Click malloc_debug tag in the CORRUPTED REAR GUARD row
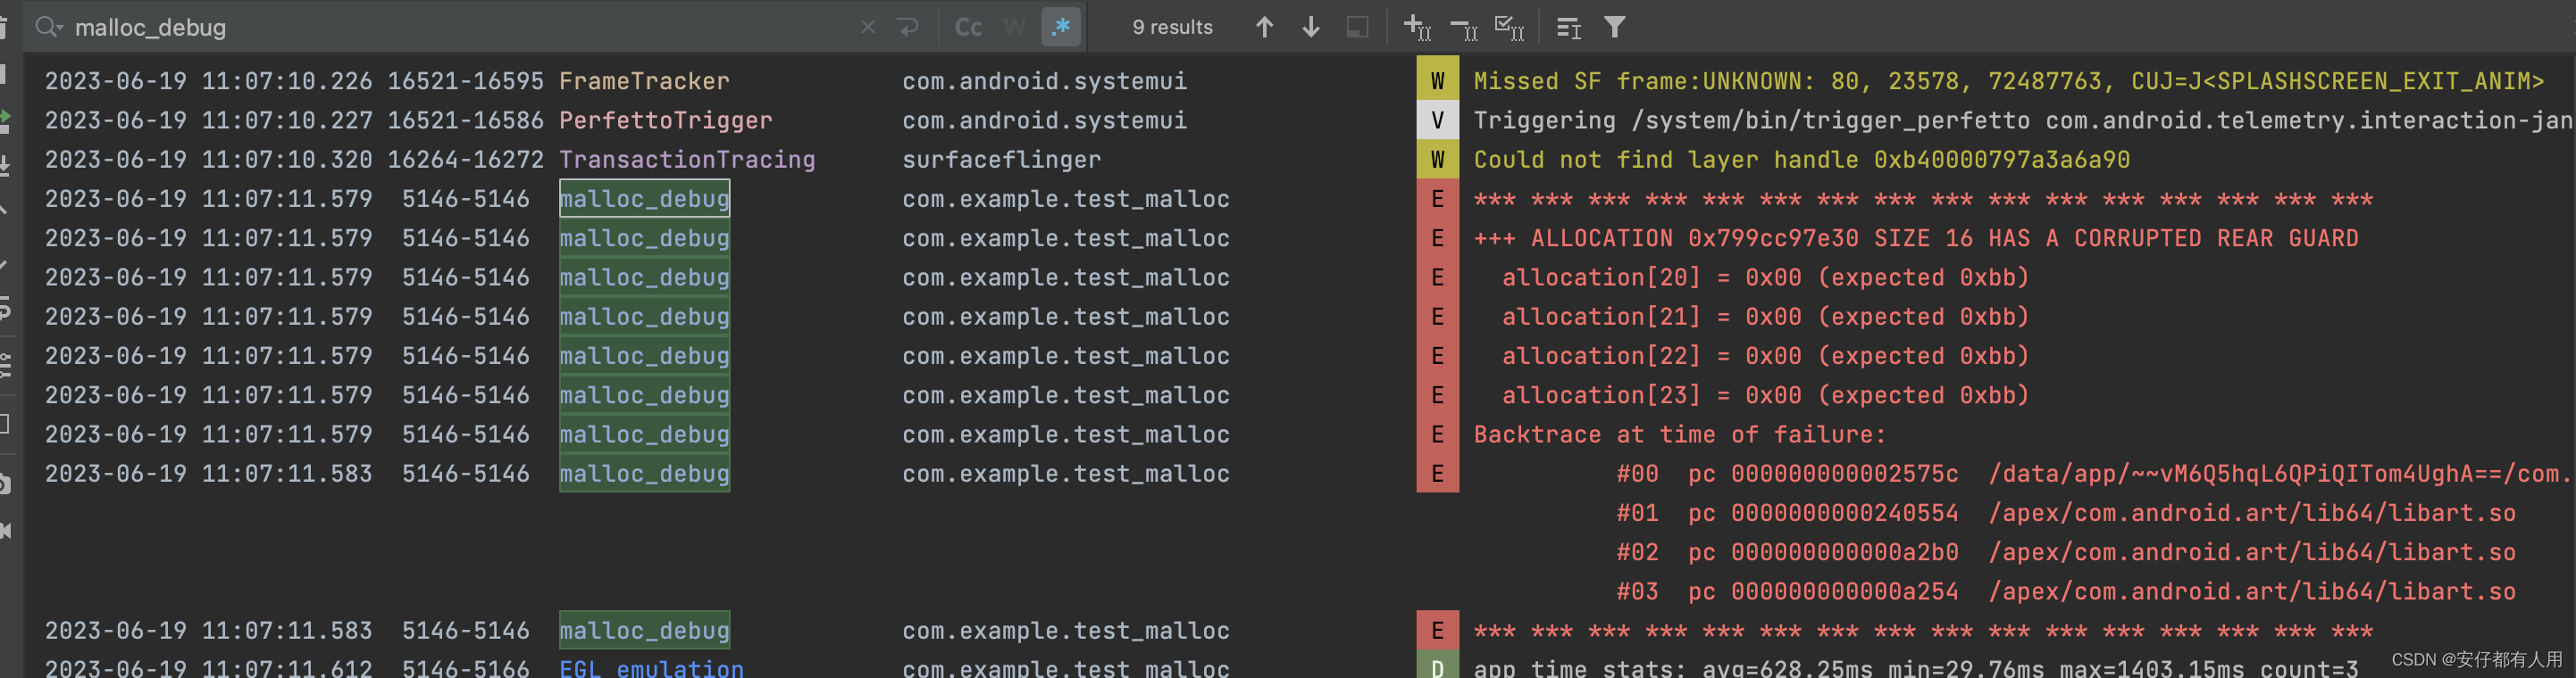 tap(644, 237)
